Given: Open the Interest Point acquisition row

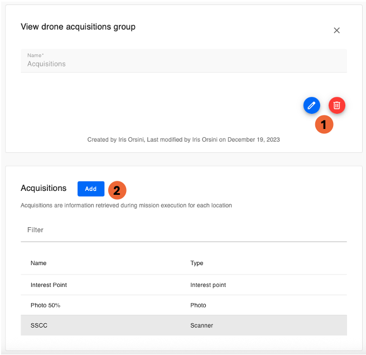Looking at the screenshot, I should (49, 285).
